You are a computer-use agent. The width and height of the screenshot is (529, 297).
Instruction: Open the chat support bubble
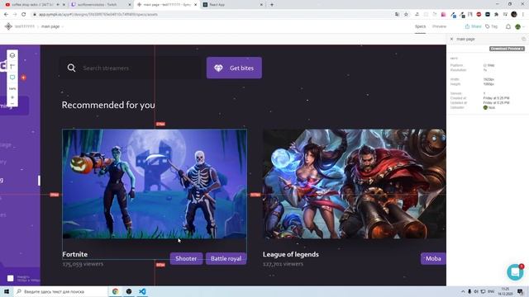[515, 271]
